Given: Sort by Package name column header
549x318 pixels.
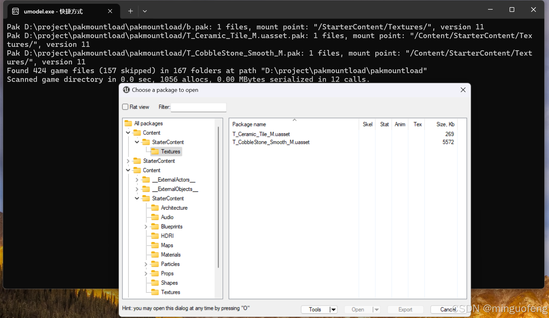Looking at the screenshot, I should point(294,124).
